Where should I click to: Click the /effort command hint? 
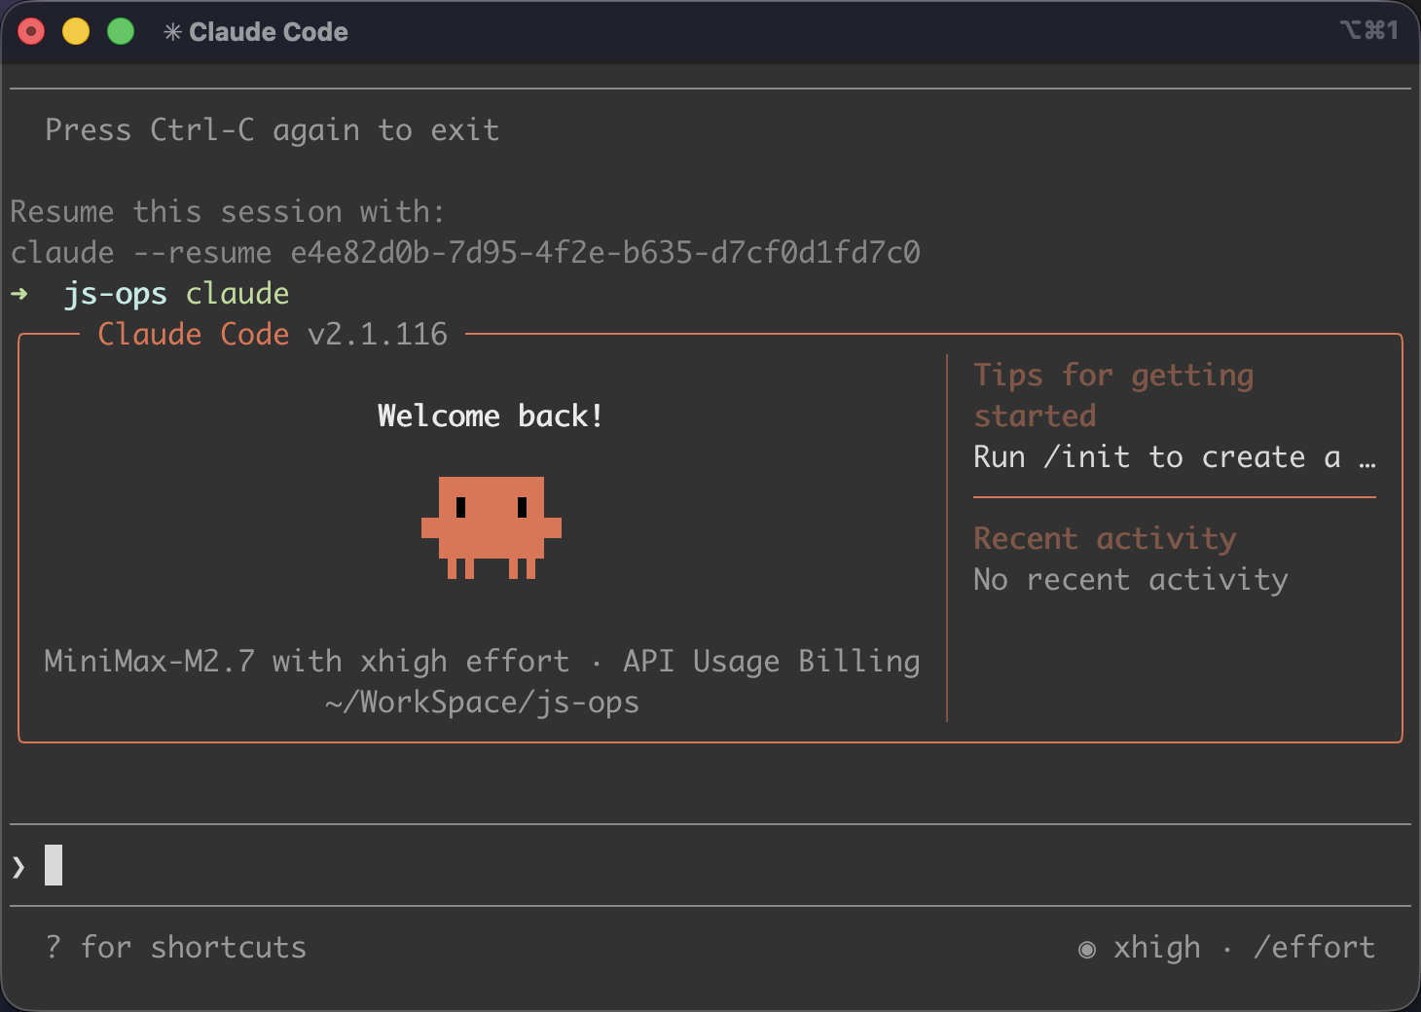1314,947
